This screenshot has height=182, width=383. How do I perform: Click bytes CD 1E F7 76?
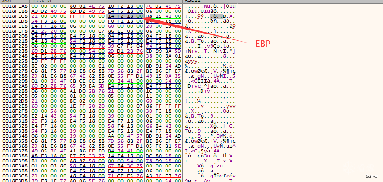[87, 46]
